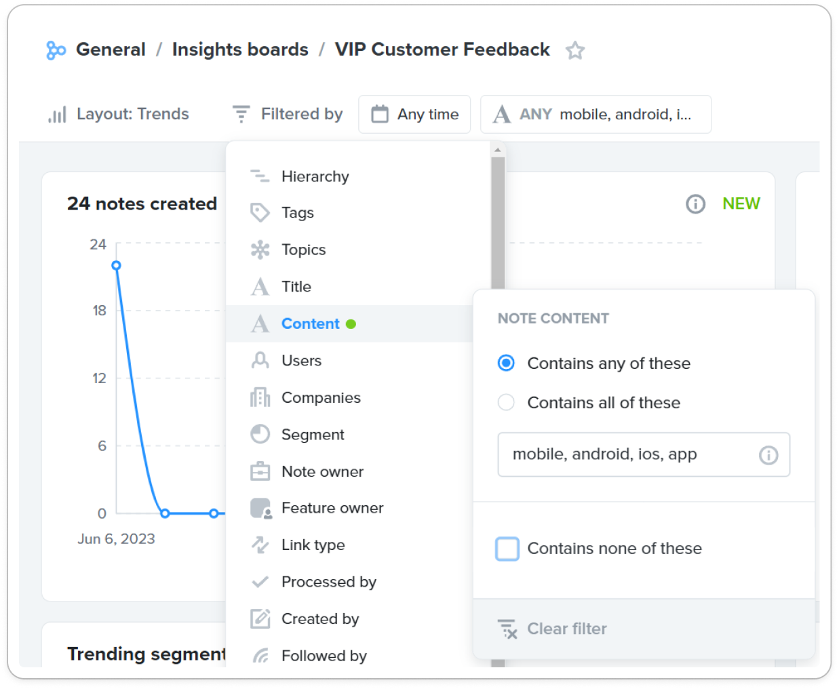The height and width of the screenshot is (689, 839).
Task: Click the Productboard logo icon
Action: click(56, 50)
